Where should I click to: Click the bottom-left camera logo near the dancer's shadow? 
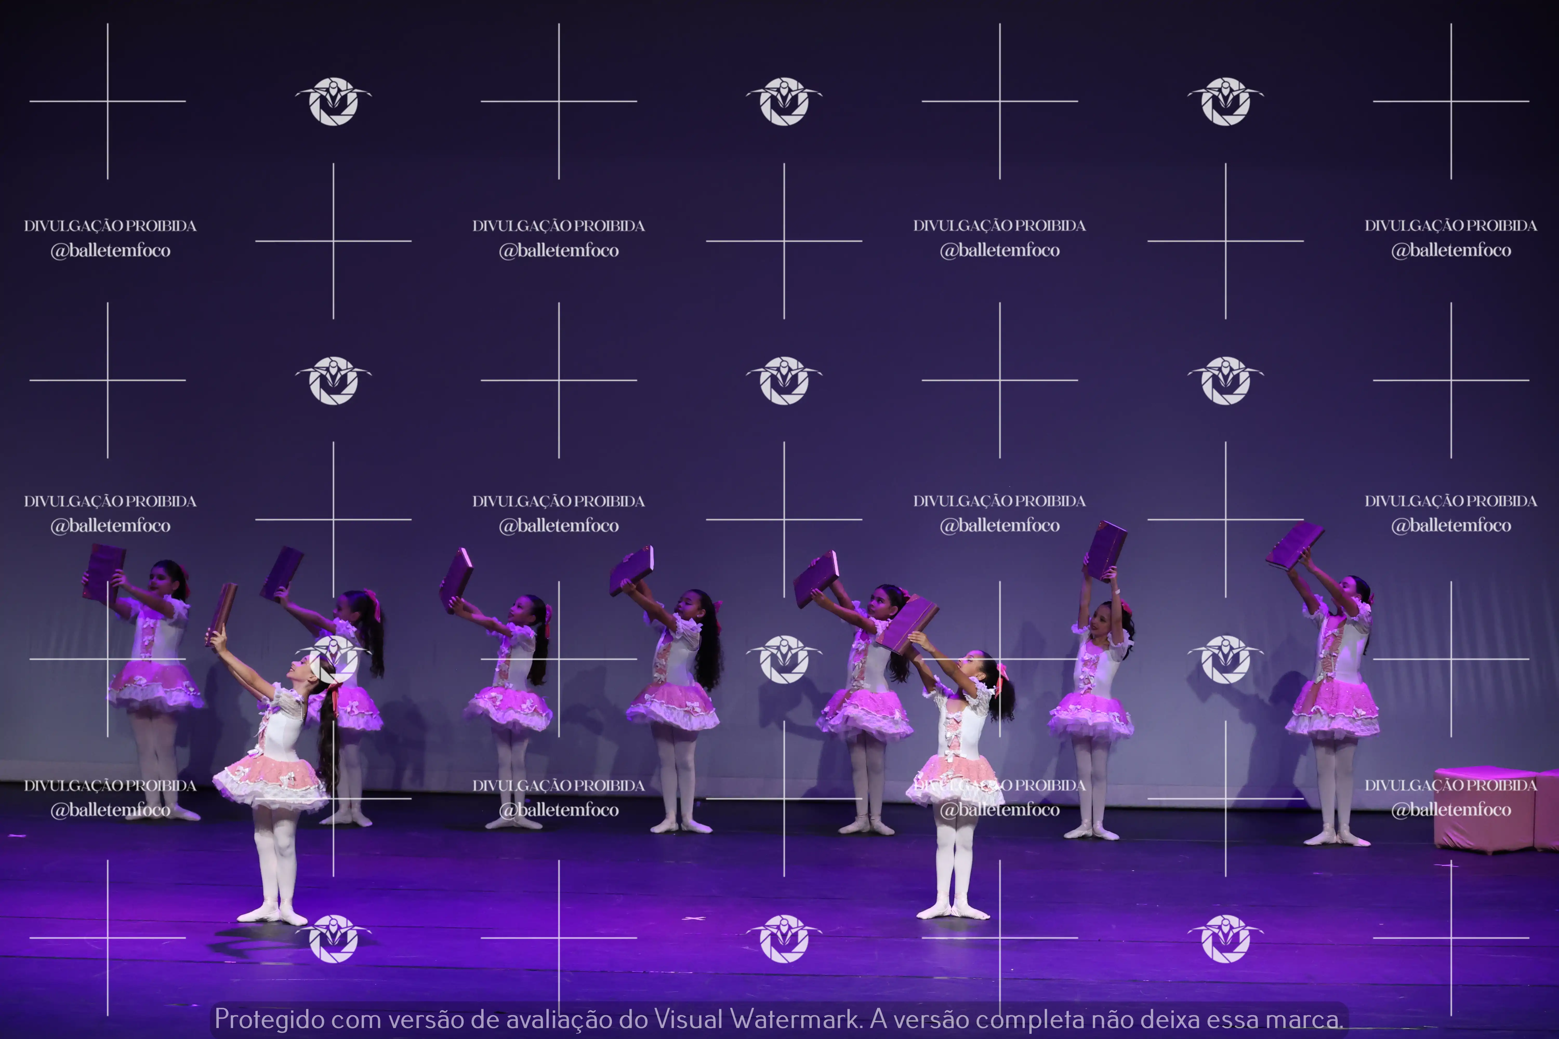333,938
